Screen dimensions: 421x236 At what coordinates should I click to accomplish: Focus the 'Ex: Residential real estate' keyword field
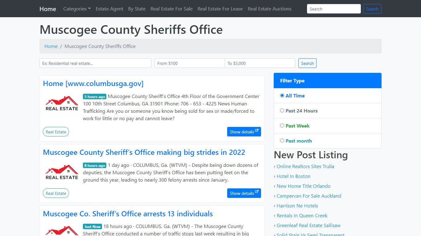(x=95, y=63)
